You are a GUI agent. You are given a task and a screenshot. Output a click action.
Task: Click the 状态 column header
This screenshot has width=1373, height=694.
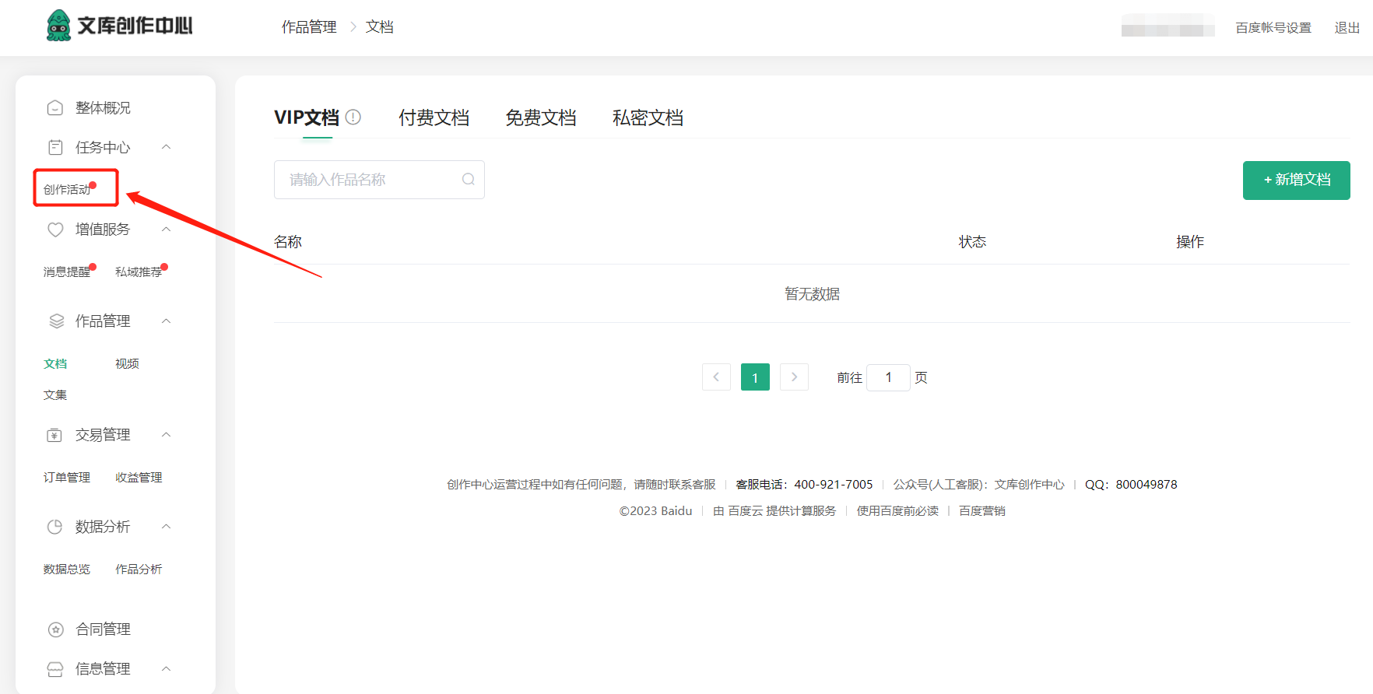(972, 242)
